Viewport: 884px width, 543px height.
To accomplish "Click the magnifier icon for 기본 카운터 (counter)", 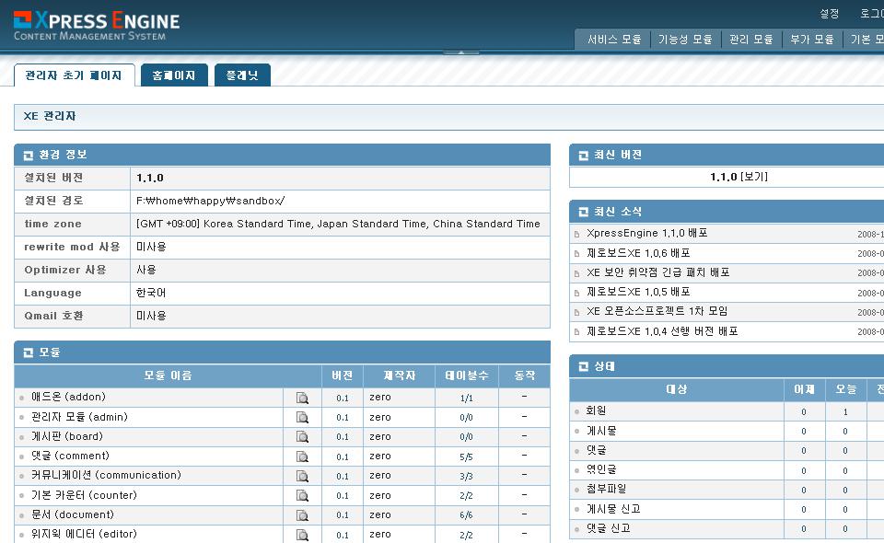I will point(302,496).
